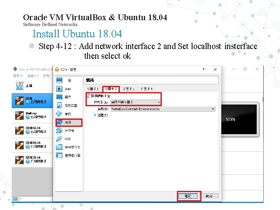Switch to the Adapter 1 (介面卡 1) tab
Viewport: 280px width, 210px height.
pos(93,89)
